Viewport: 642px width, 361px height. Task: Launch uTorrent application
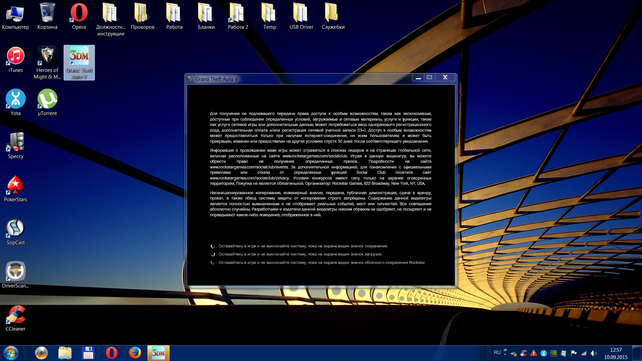pyautogui.click(x=47, y=99)
